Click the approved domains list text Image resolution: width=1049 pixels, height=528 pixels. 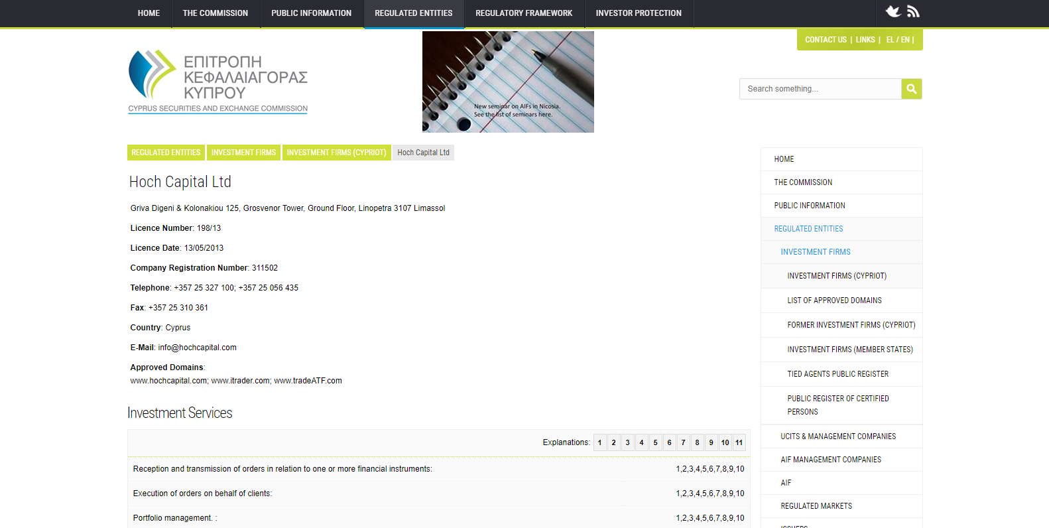236,381
